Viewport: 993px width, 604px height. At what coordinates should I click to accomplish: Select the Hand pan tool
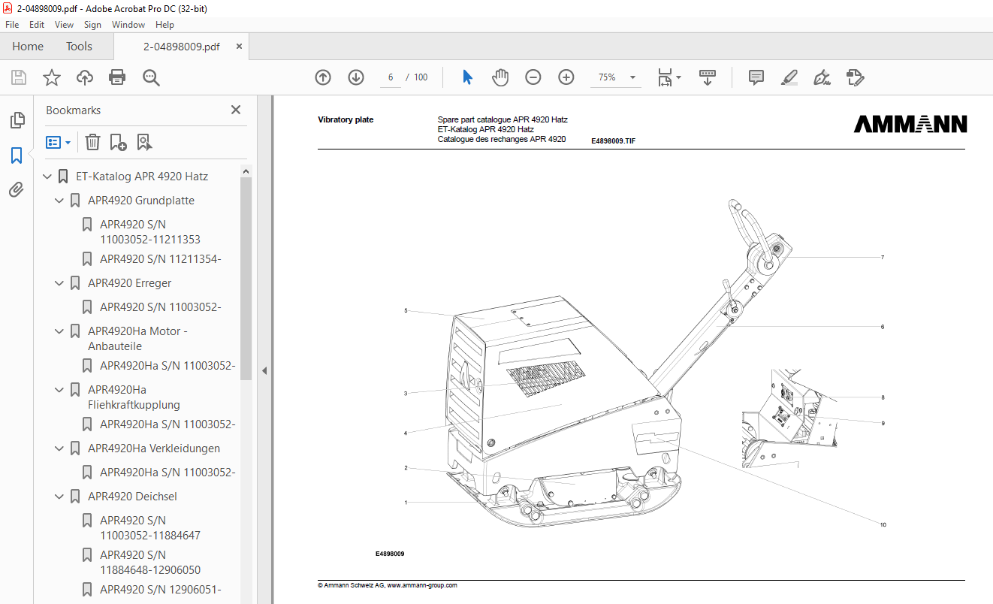[500, 77]
